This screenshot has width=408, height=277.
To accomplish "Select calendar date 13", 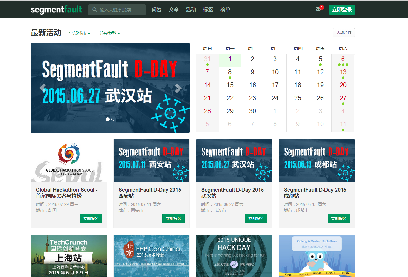I will pos(343,73).
